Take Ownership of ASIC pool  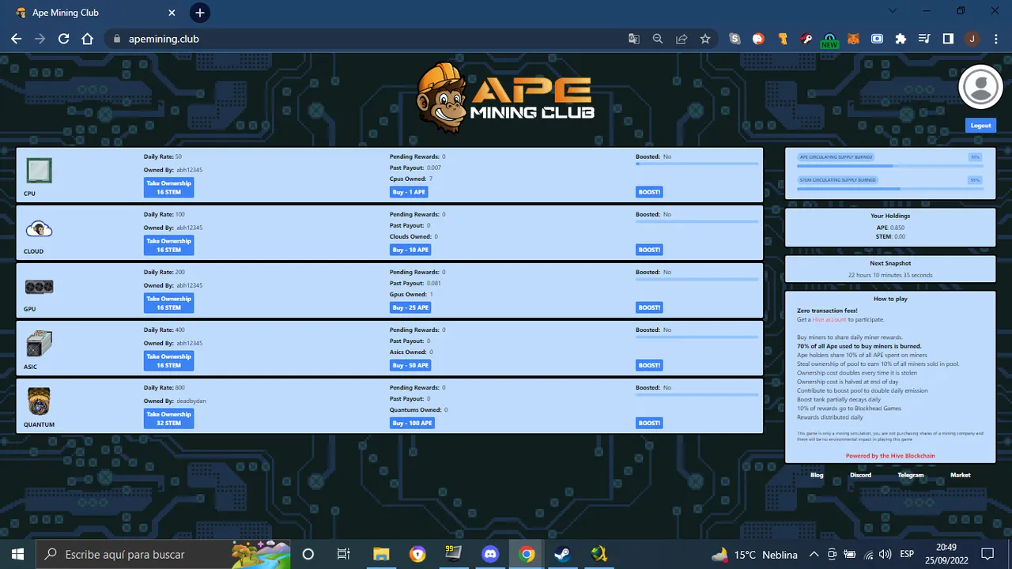point(168,360)
